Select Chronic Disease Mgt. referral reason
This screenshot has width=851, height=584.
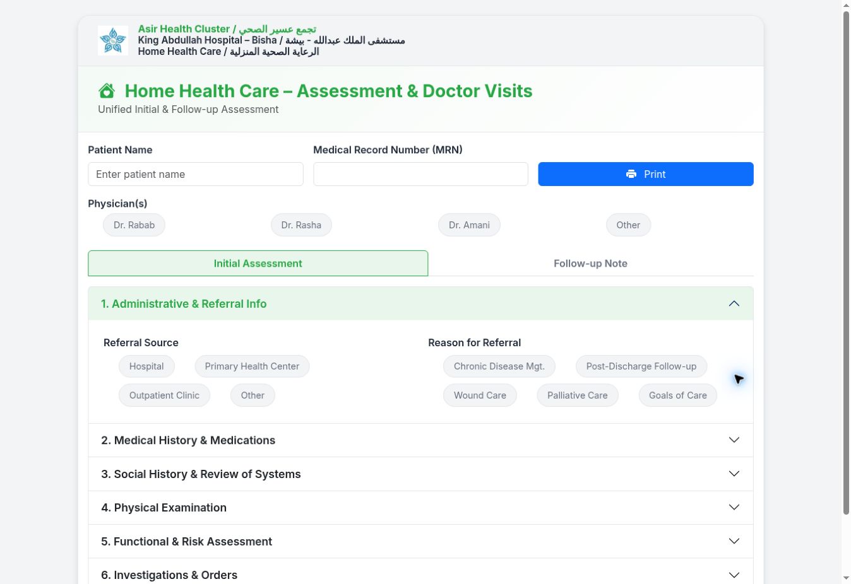(499, 366)
